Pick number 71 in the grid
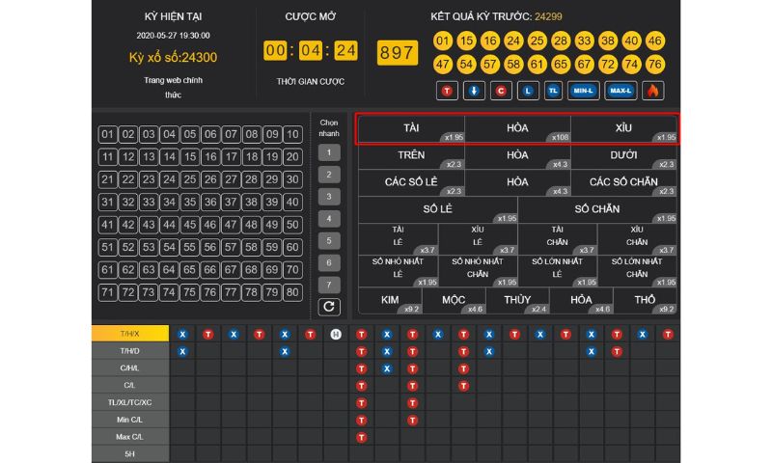The height and width of the screenshot is (463, 772). pos(108,293)
